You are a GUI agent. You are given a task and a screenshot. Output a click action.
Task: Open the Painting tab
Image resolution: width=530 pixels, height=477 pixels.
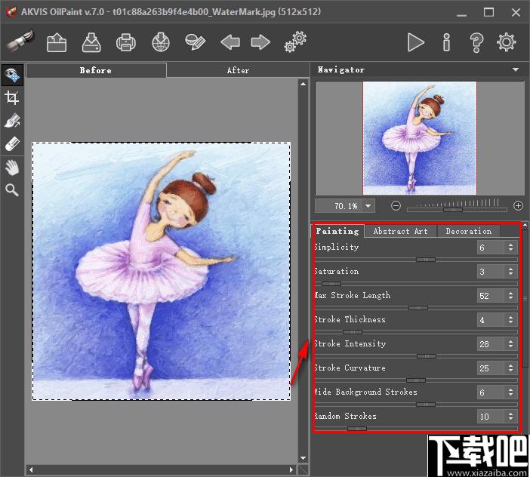337,231
